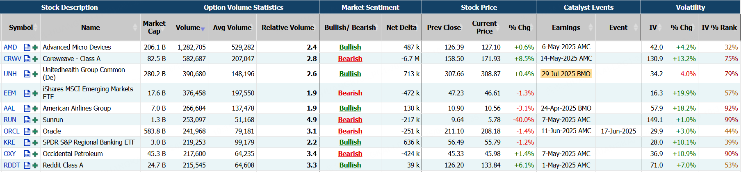The image size is (741, 172).
Task: Sort by the Relative Volume column header
Action: tap(288, 27)
